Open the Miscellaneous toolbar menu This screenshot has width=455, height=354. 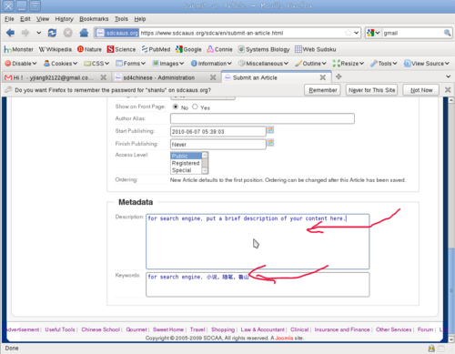(263, 64)
